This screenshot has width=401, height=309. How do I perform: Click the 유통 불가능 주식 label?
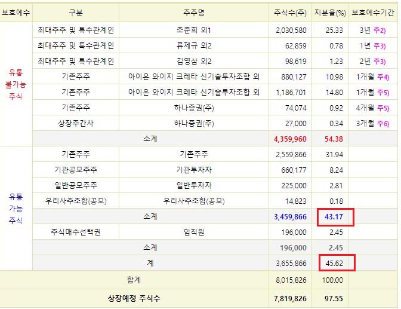[x=16, y=84]
